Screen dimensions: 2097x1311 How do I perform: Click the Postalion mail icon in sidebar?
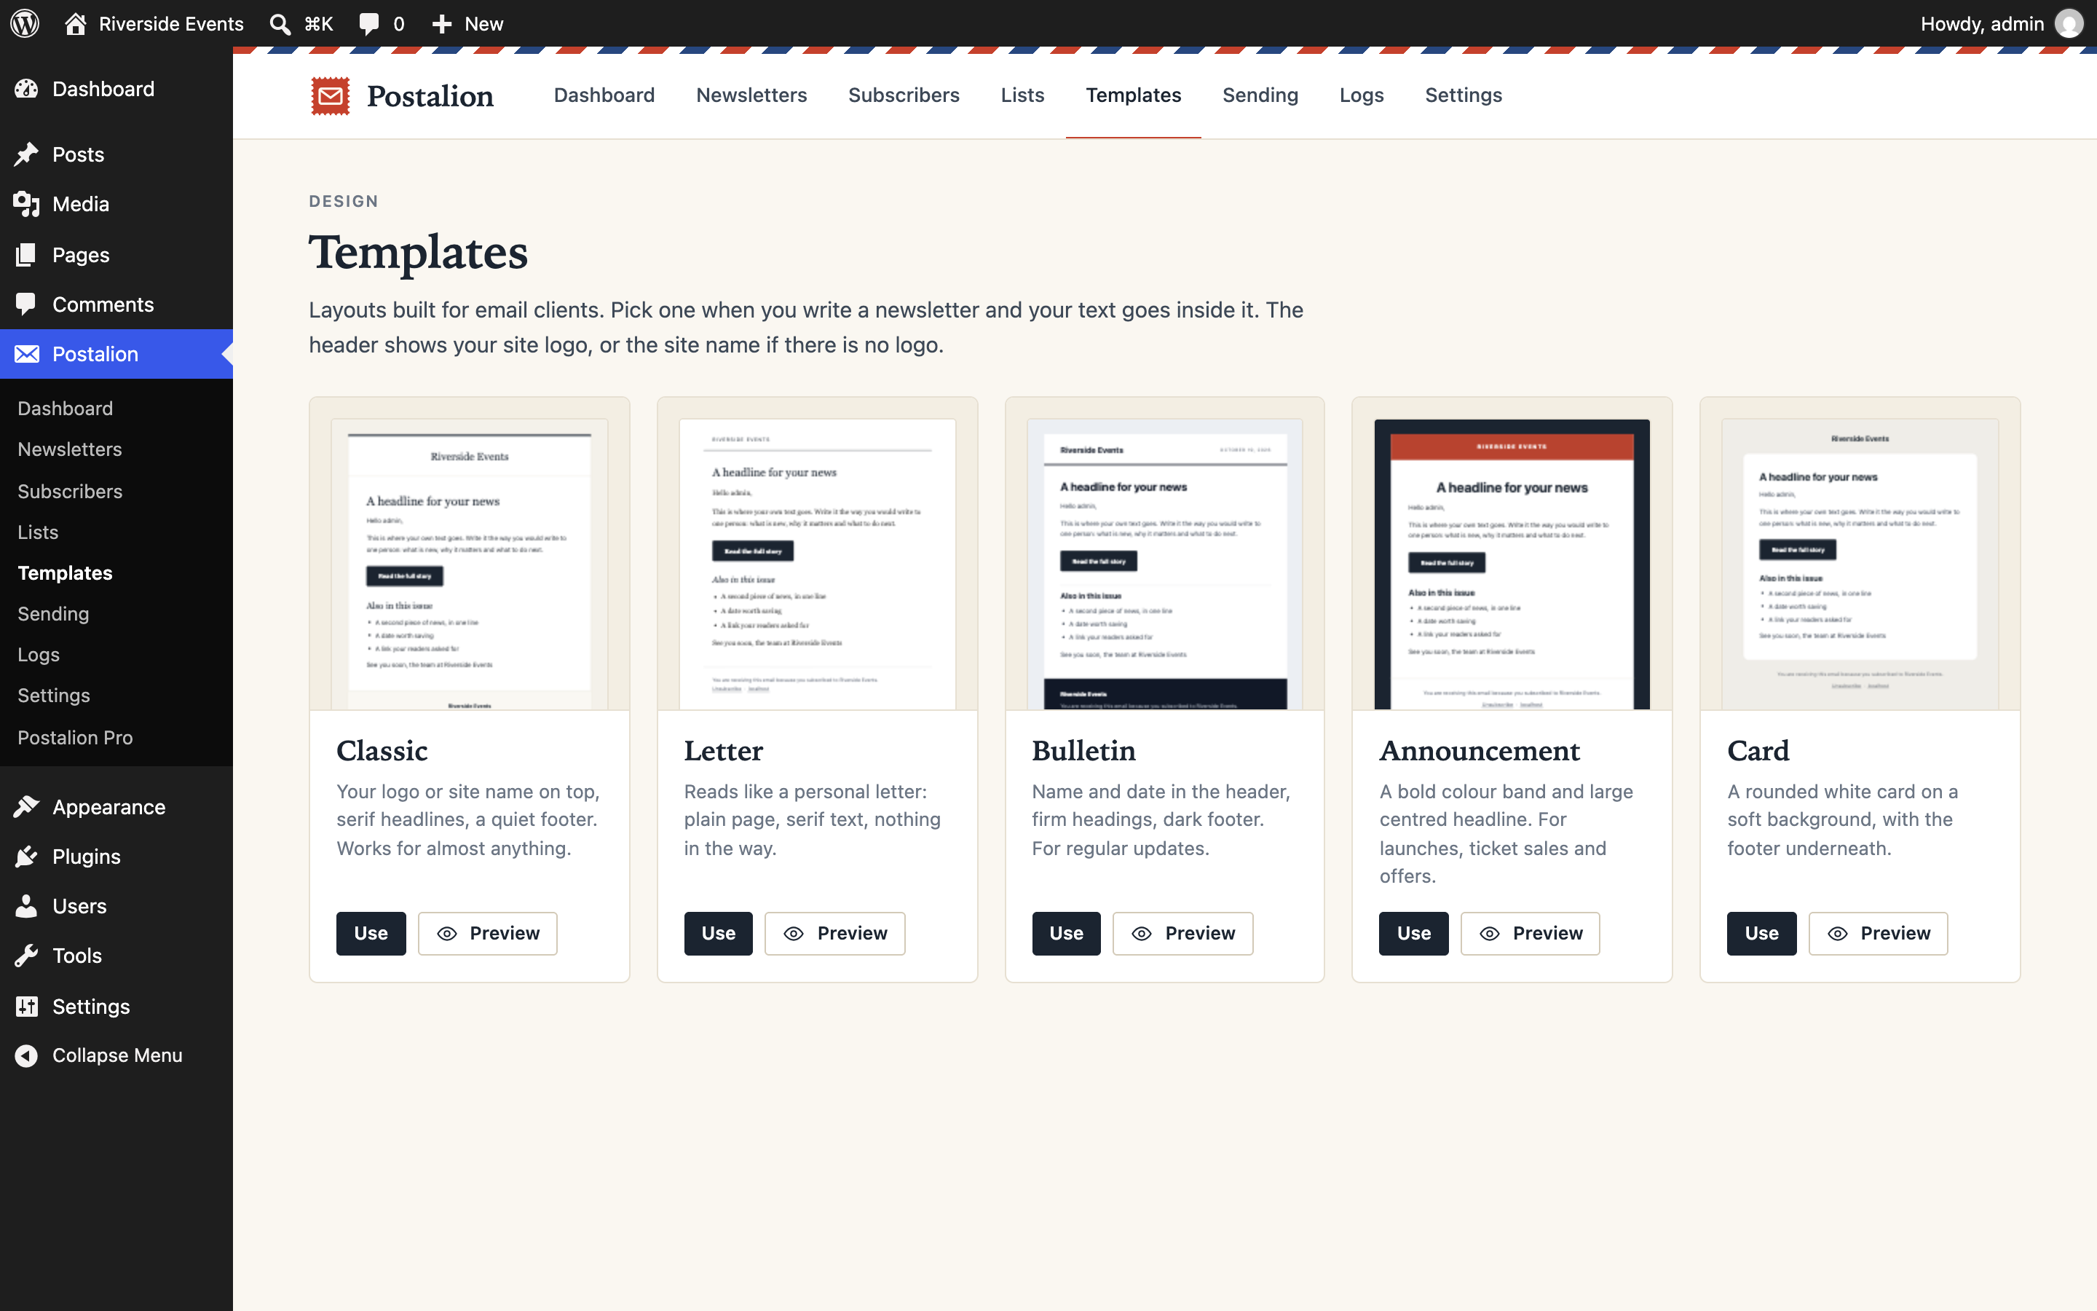coord(26,354)
